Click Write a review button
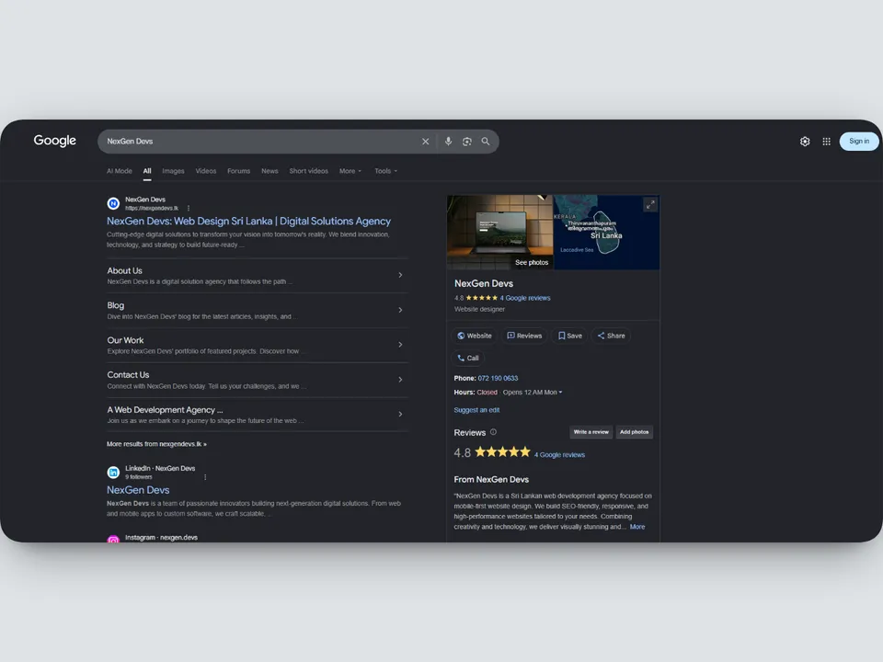The image size is (883, 662). tap(591, 432)
